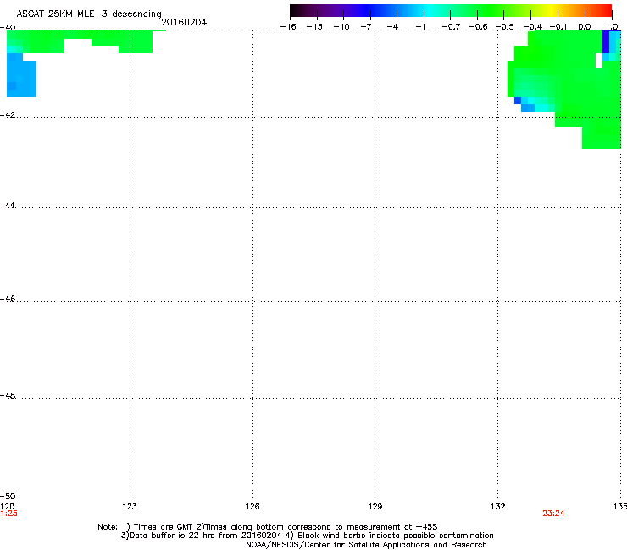
Task: Click color bar label -4
Action: [392, 27]
